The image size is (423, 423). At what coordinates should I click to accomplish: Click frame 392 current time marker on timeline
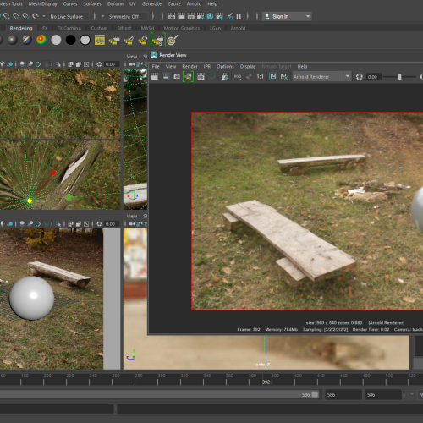[x=266, y=382]
